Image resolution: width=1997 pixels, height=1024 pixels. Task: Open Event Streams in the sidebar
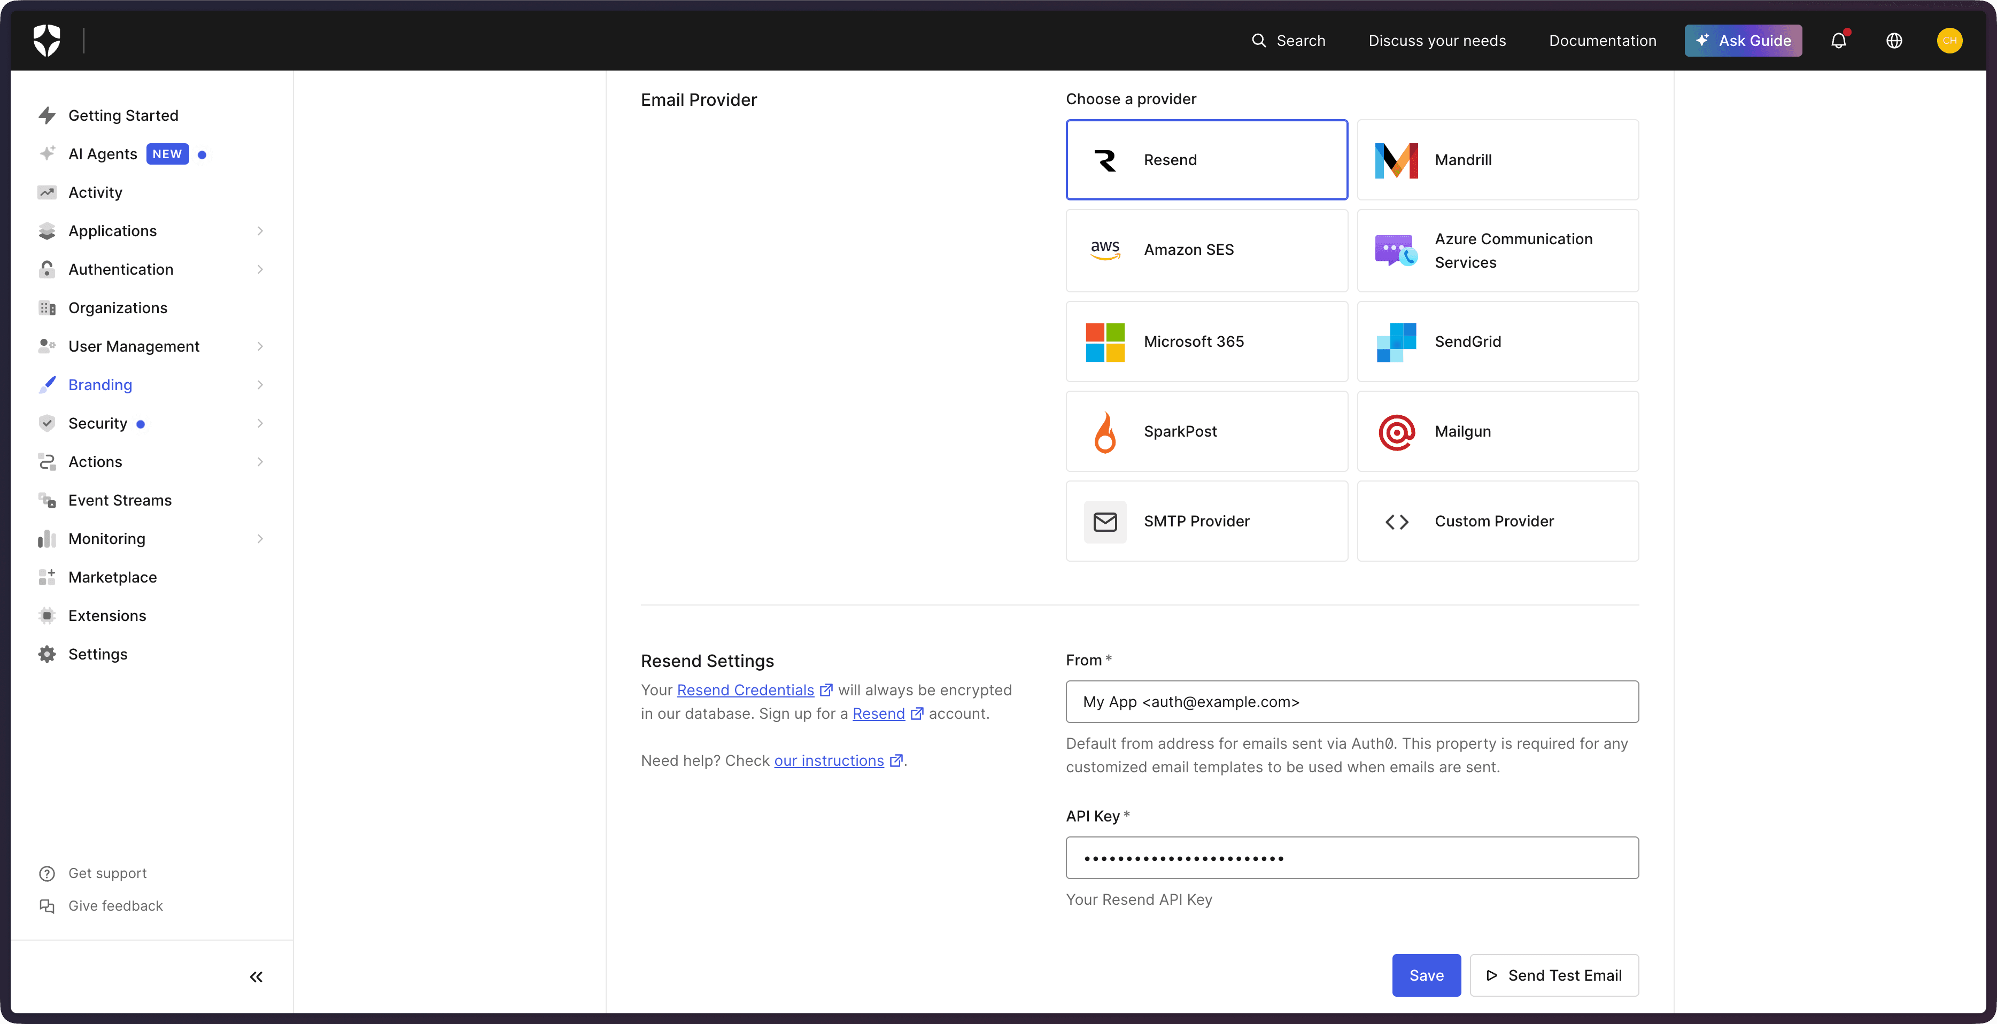point(120,500)
